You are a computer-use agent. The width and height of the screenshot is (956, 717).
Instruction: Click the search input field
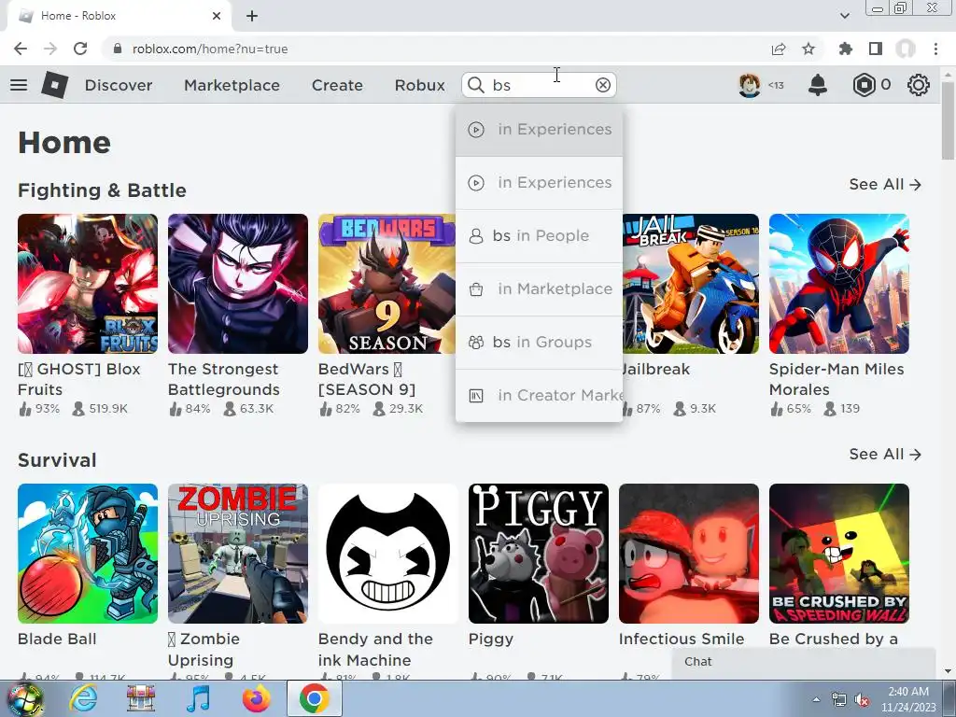click(x=540, y=85)
